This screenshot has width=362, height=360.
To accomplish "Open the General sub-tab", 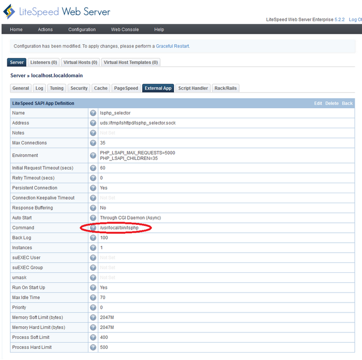I will (x=21, y=88).
